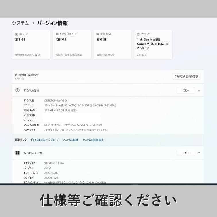The height and width of the screenshot is (217, 217).
Task: Click the 使用領域 56 GB / 238 GB text
Action: 28,55
